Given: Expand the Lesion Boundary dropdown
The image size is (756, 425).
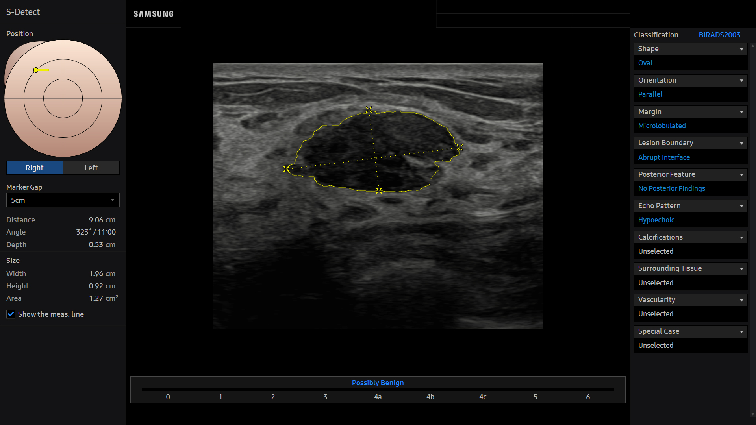Looking at the screenshot, I should click(x=691, y=143).
